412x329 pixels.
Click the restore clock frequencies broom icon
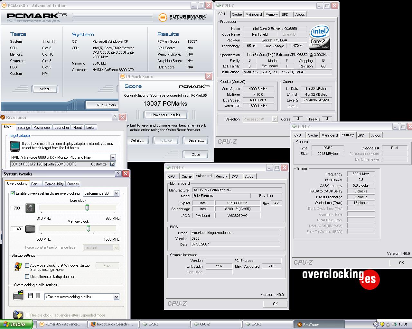tap(18, 315)
